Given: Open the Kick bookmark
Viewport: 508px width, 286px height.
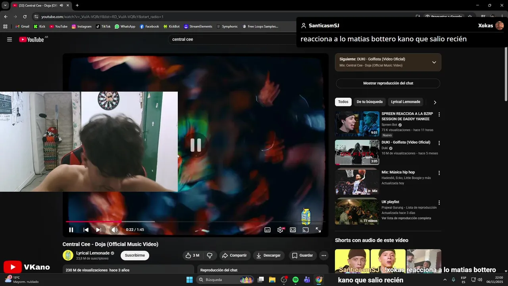Looking at the screenshot, I should 39,27.
